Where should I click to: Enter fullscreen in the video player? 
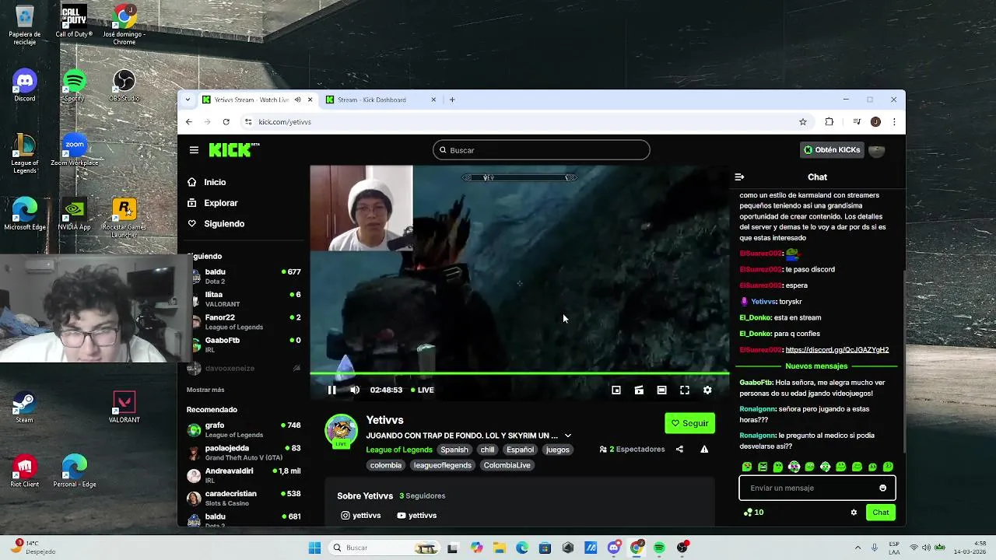click(x=685, y=390)
